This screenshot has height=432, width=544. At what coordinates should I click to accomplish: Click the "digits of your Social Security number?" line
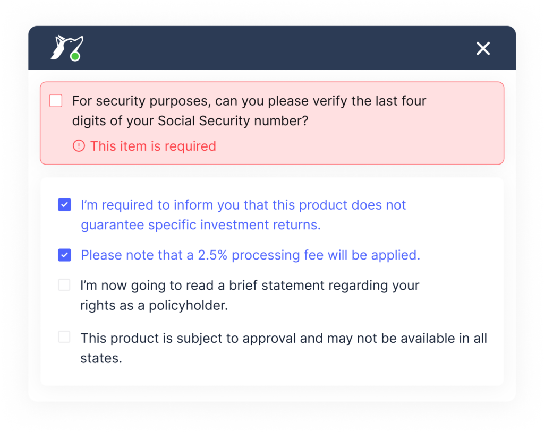pos(190,120)
